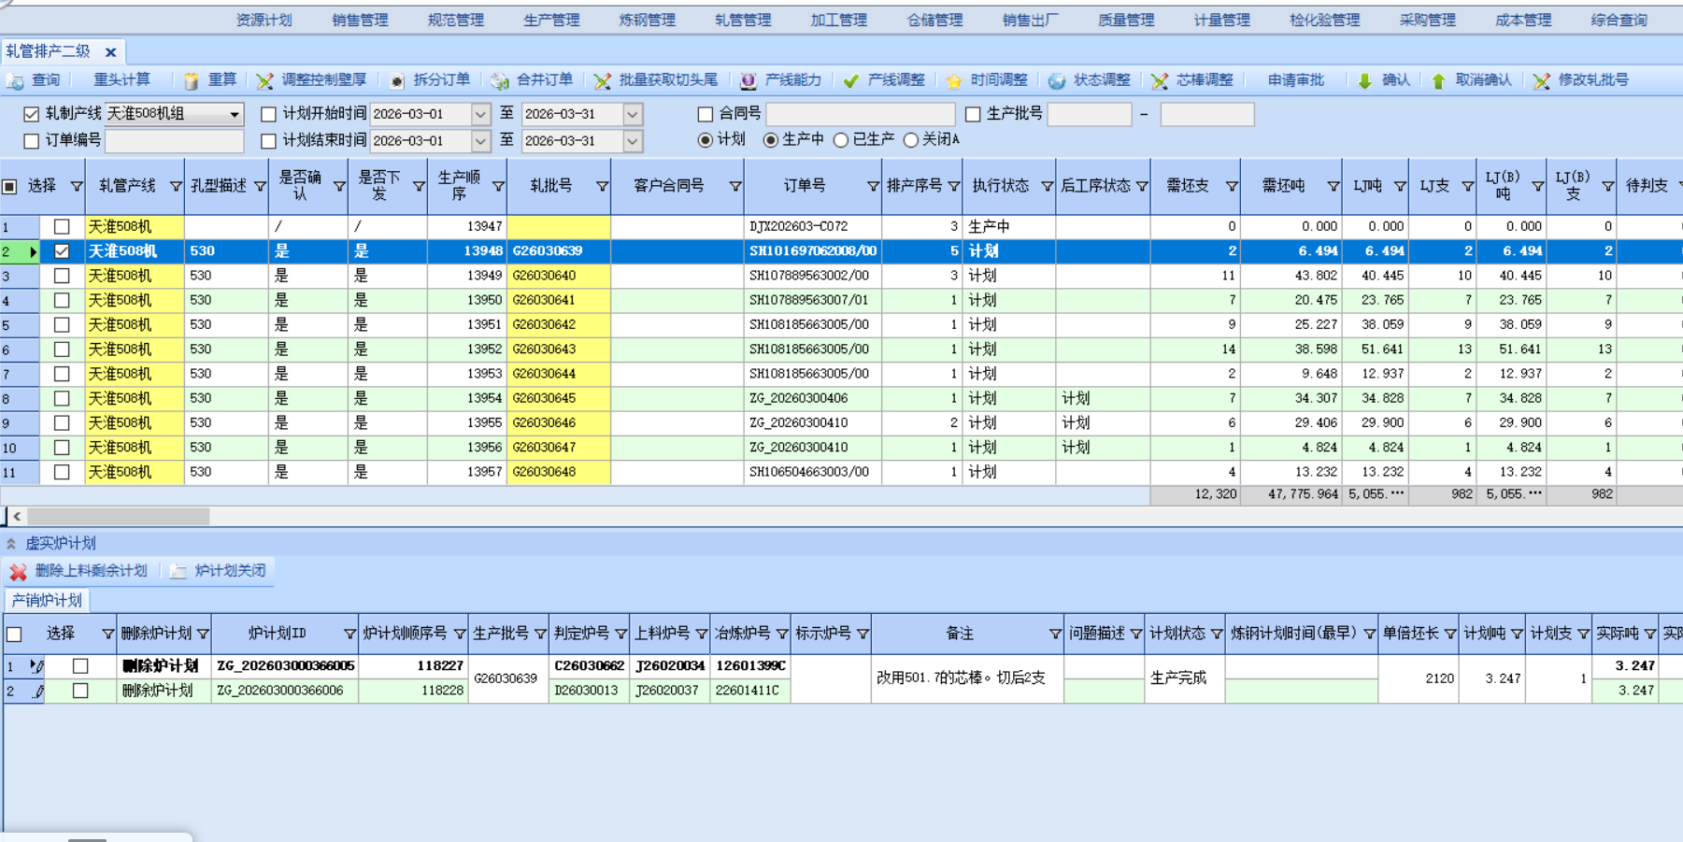Enable the 合同号 checkbox

(704, 114)
